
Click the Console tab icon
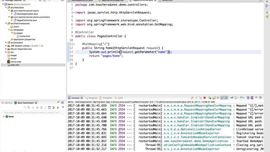(x=69, y=98)
